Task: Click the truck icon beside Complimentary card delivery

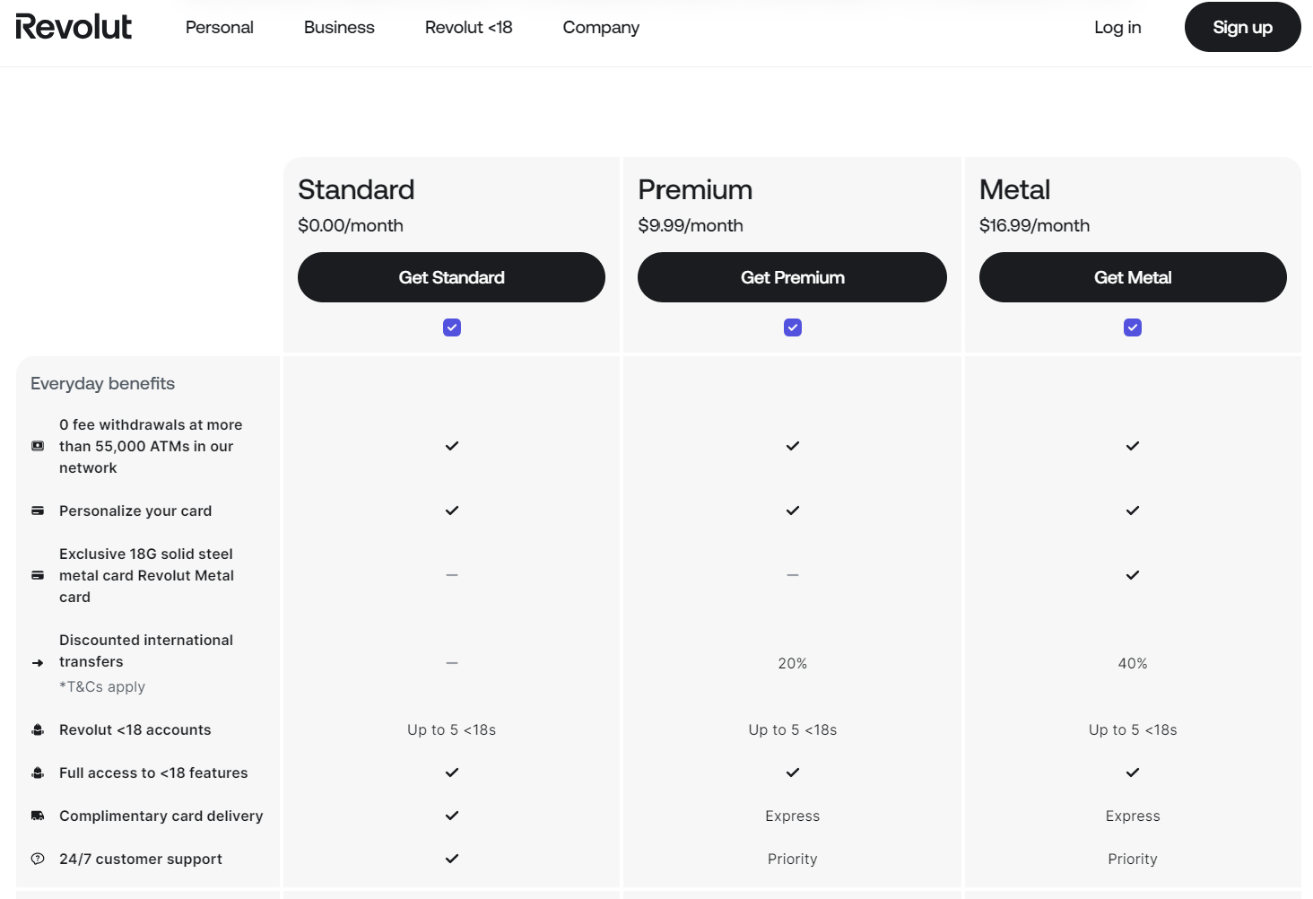Action: 38,816
